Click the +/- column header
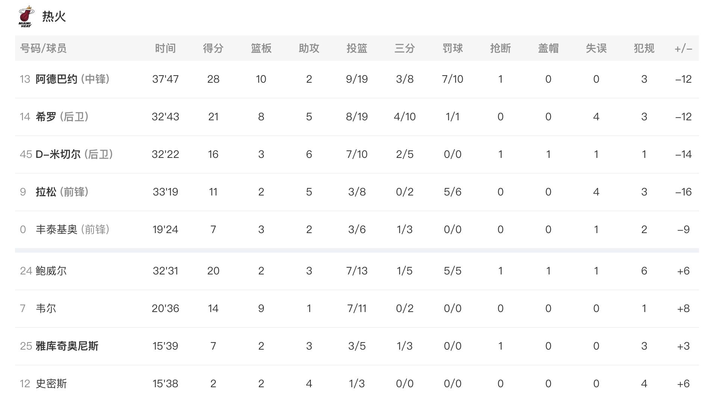Viewport: 708px width, 397px height. 683,48
